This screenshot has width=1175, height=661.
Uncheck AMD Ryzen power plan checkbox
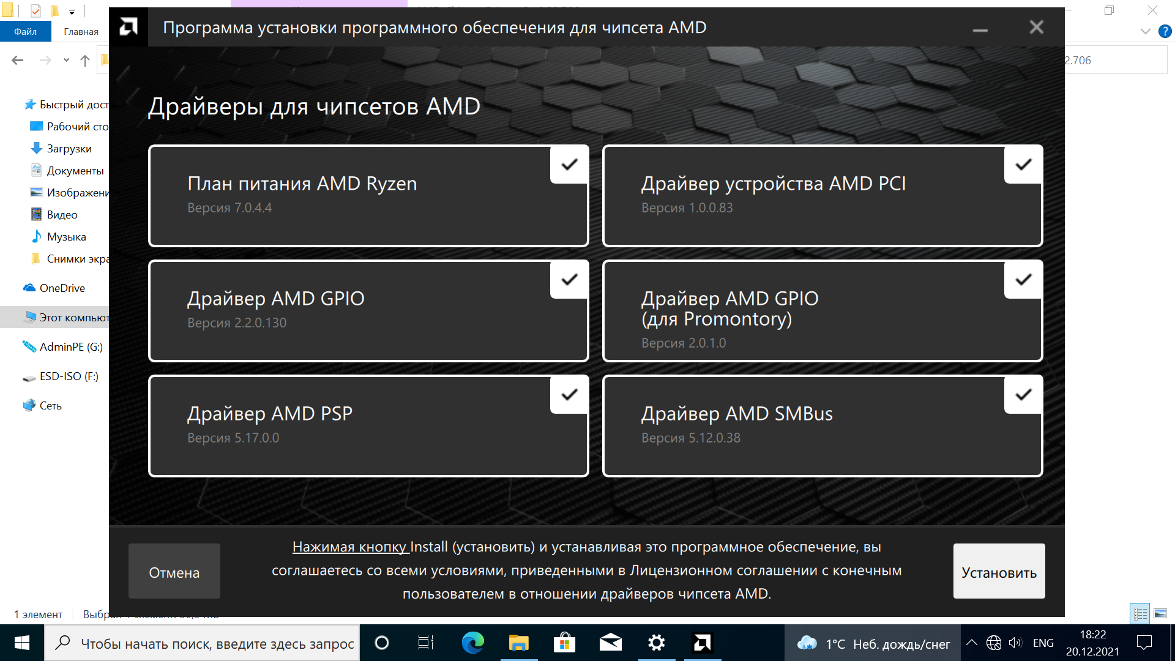(x=569, y=164)
